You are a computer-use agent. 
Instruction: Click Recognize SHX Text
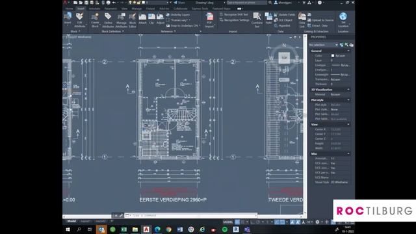point(234,14)
